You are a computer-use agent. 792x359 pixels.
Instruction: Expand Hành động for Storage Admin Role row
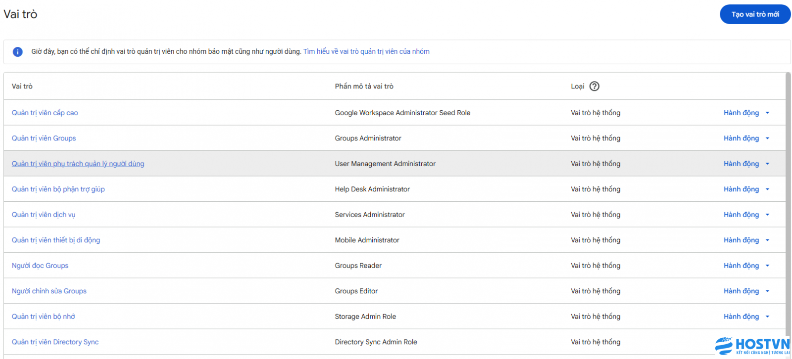(746, 316)
